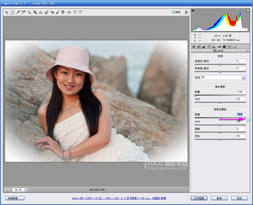Click the 修复蓝/黄边 slider handle
The width and height of the screenshot is (253, 205).
220,71
